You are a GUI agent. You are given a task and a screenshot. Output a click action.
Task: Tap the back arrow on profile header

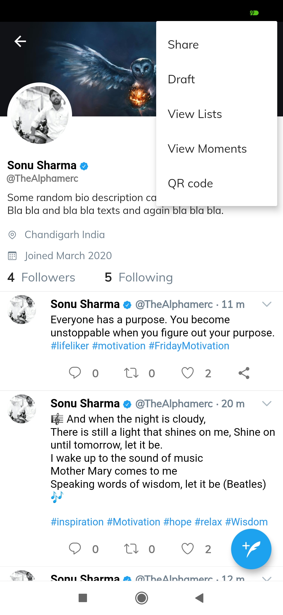[20, 41]
